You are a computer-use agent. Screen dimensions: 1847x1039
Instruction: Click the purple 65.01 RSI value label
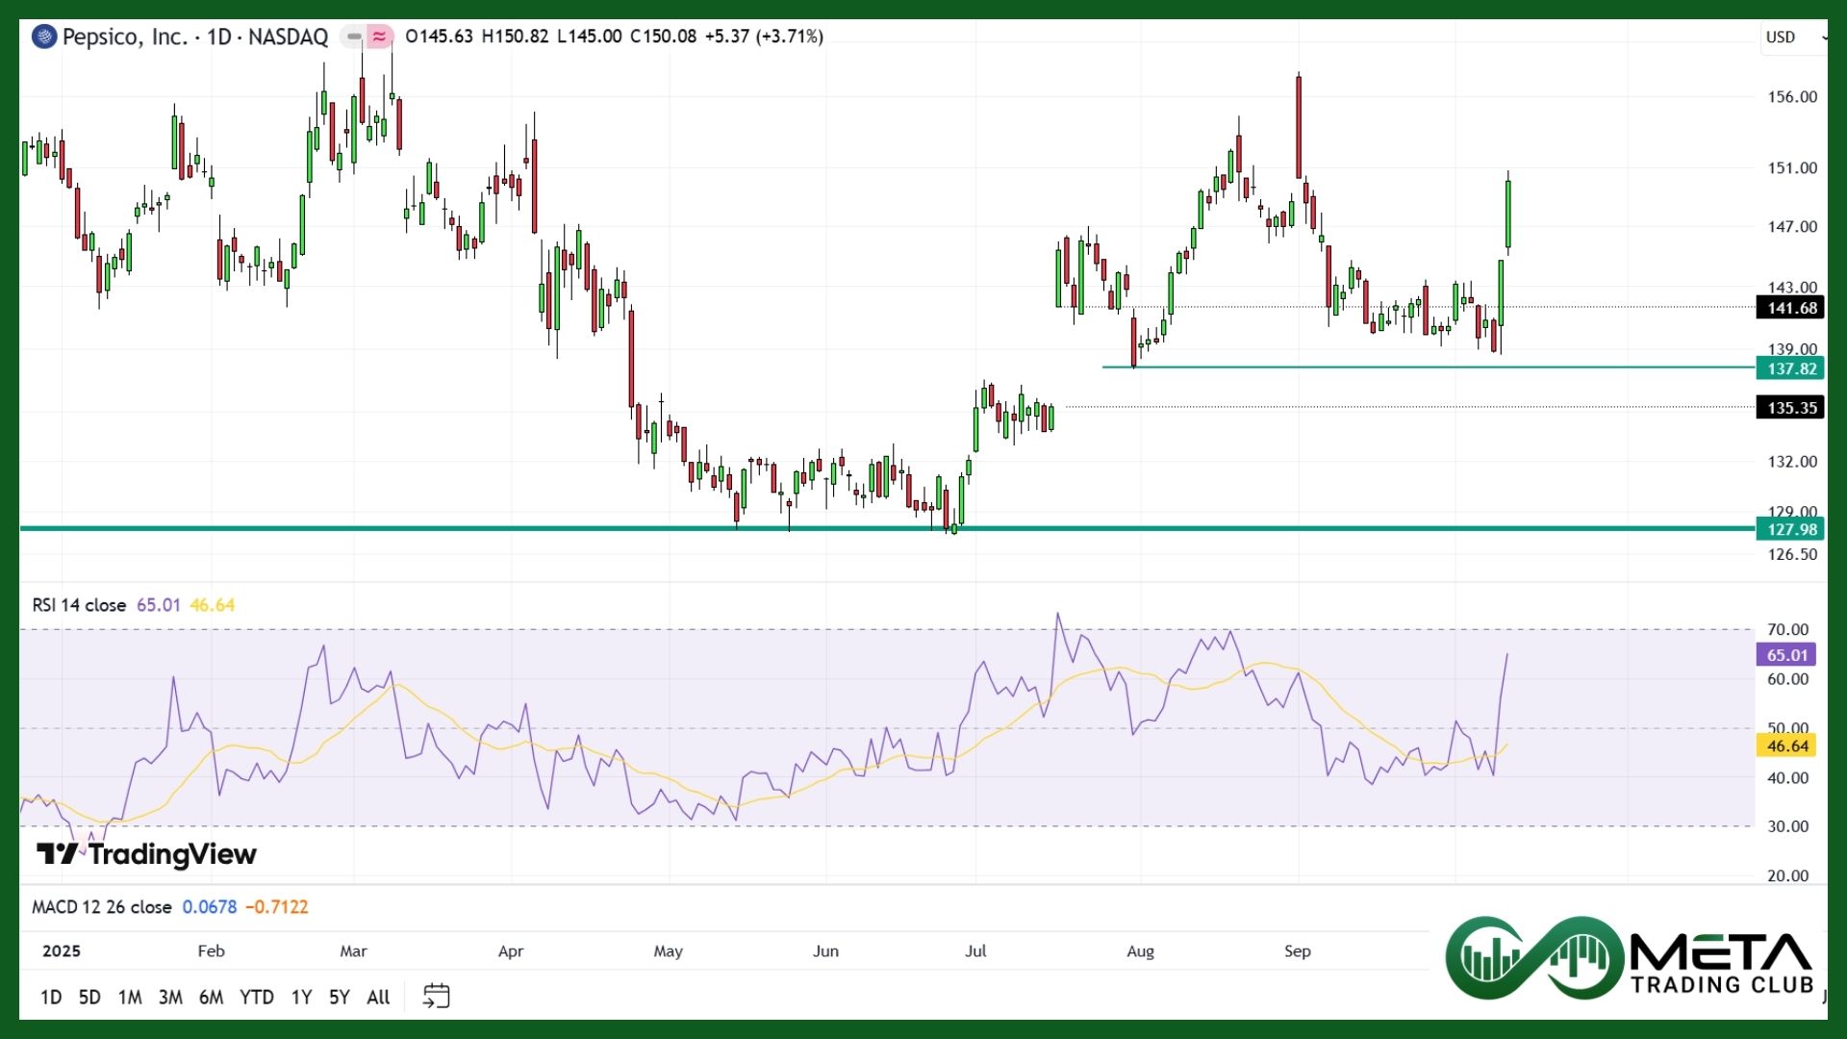(x=1786, y=655)
